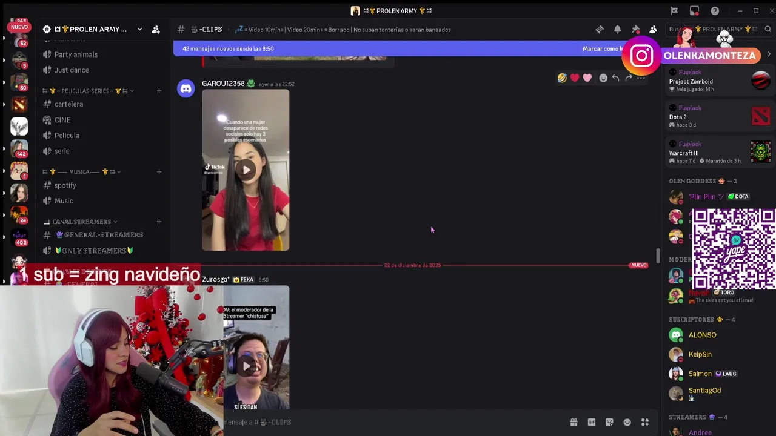The image size is (776, 436).
Task: Click the chat scrollbar thumb
Action: (658, 256)
